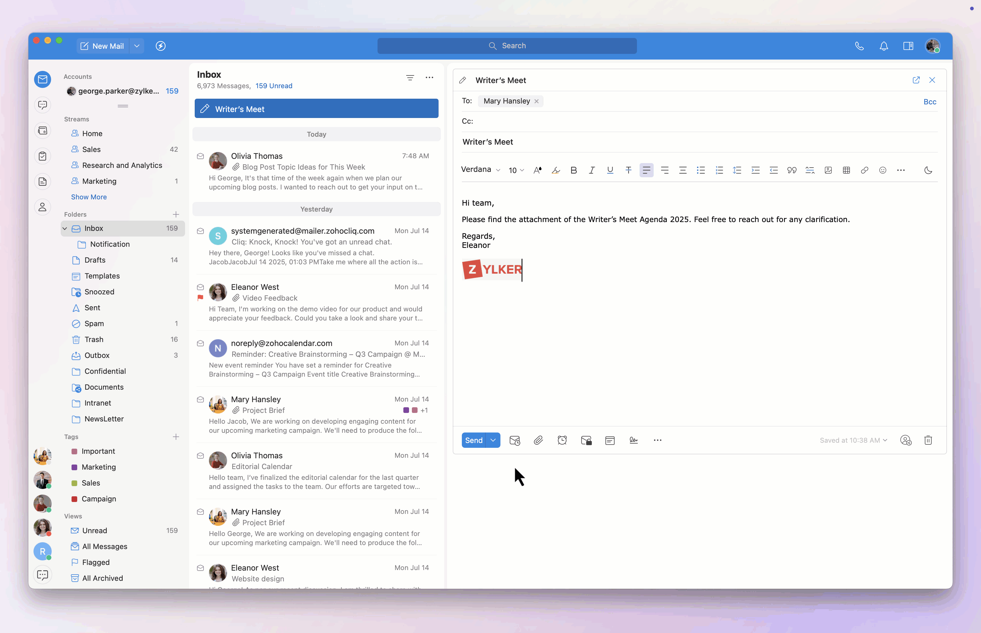Image resolution: width=981 pixels, height=633 pixels.
Task: Click the attachment paperclip icon in compose footer
Action: [538, 440]
